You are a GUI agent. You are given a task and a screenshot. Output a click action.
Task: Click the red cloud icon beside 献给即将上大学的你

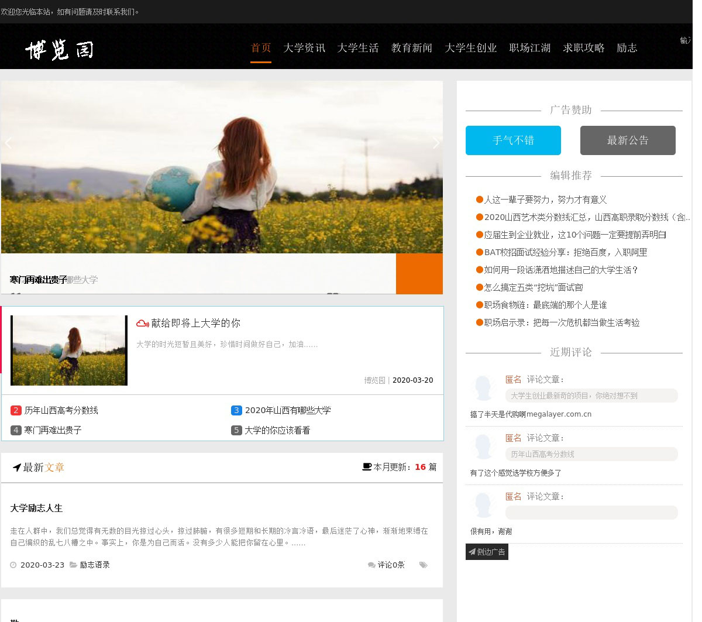point(142,324)
